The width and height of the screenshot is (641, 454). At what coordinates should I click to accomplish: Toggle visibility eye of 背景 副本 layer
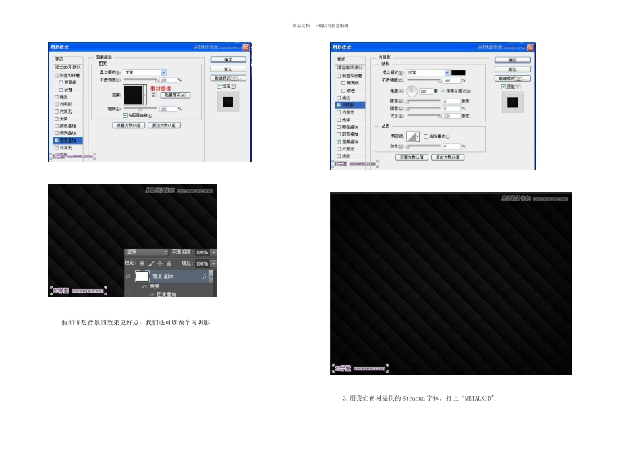pyautogui.click(x=128, y=276)
